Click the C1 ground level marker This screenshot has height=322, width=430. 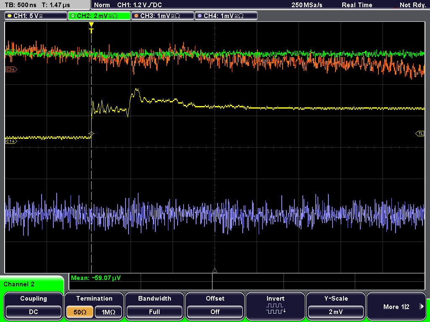pos(11,141)
